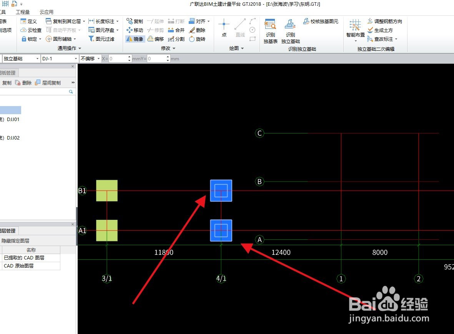Click 生成土方 generate earthwork
This screenshot has width=454, height=334.
point(380,30)
